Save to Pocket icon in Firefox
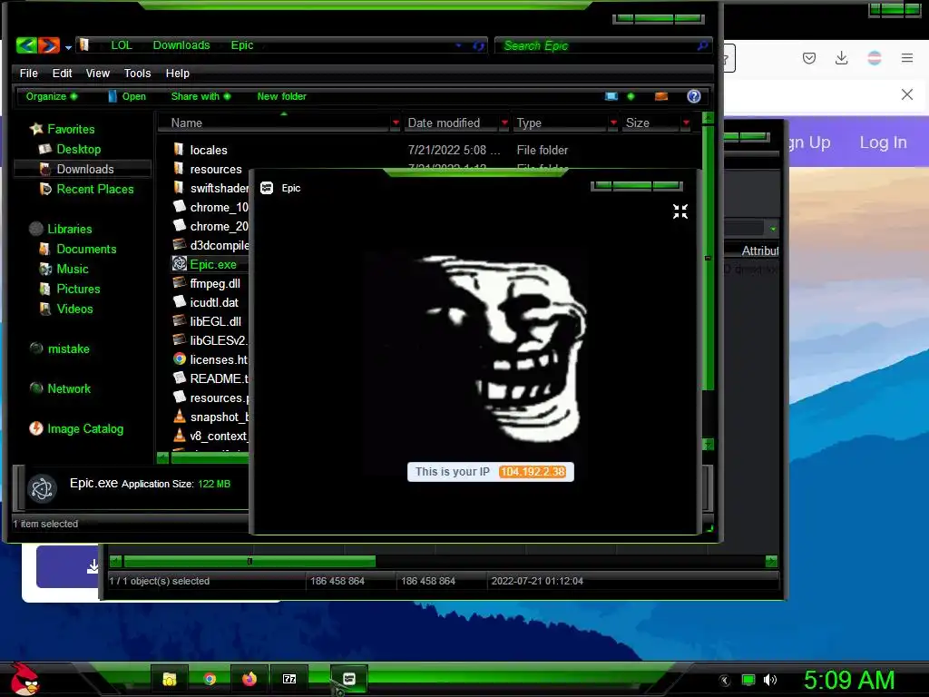Screen dimensions: 929x697 [x=808, y=58]
